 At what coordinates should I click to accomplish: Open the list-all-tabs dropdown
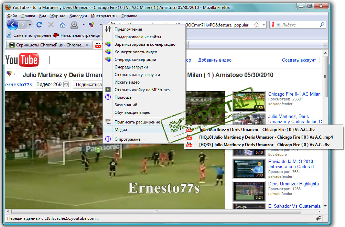[x=325, y=45]
